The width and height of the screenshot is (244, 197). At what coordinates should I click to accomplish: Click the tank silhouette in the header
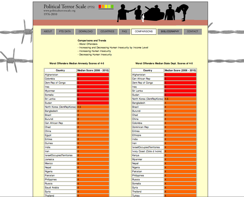154,14
